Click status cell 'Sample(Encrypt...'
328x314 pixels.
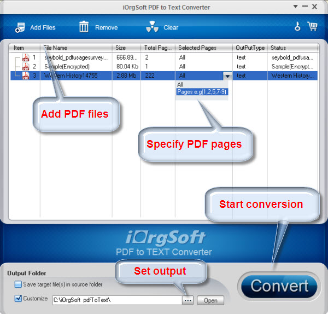[x=292, y=67]
